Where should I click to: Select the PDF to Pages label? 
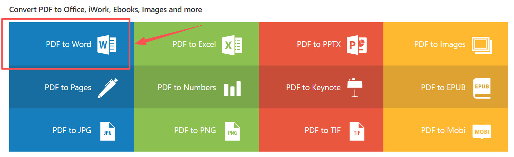pos(68,87)
